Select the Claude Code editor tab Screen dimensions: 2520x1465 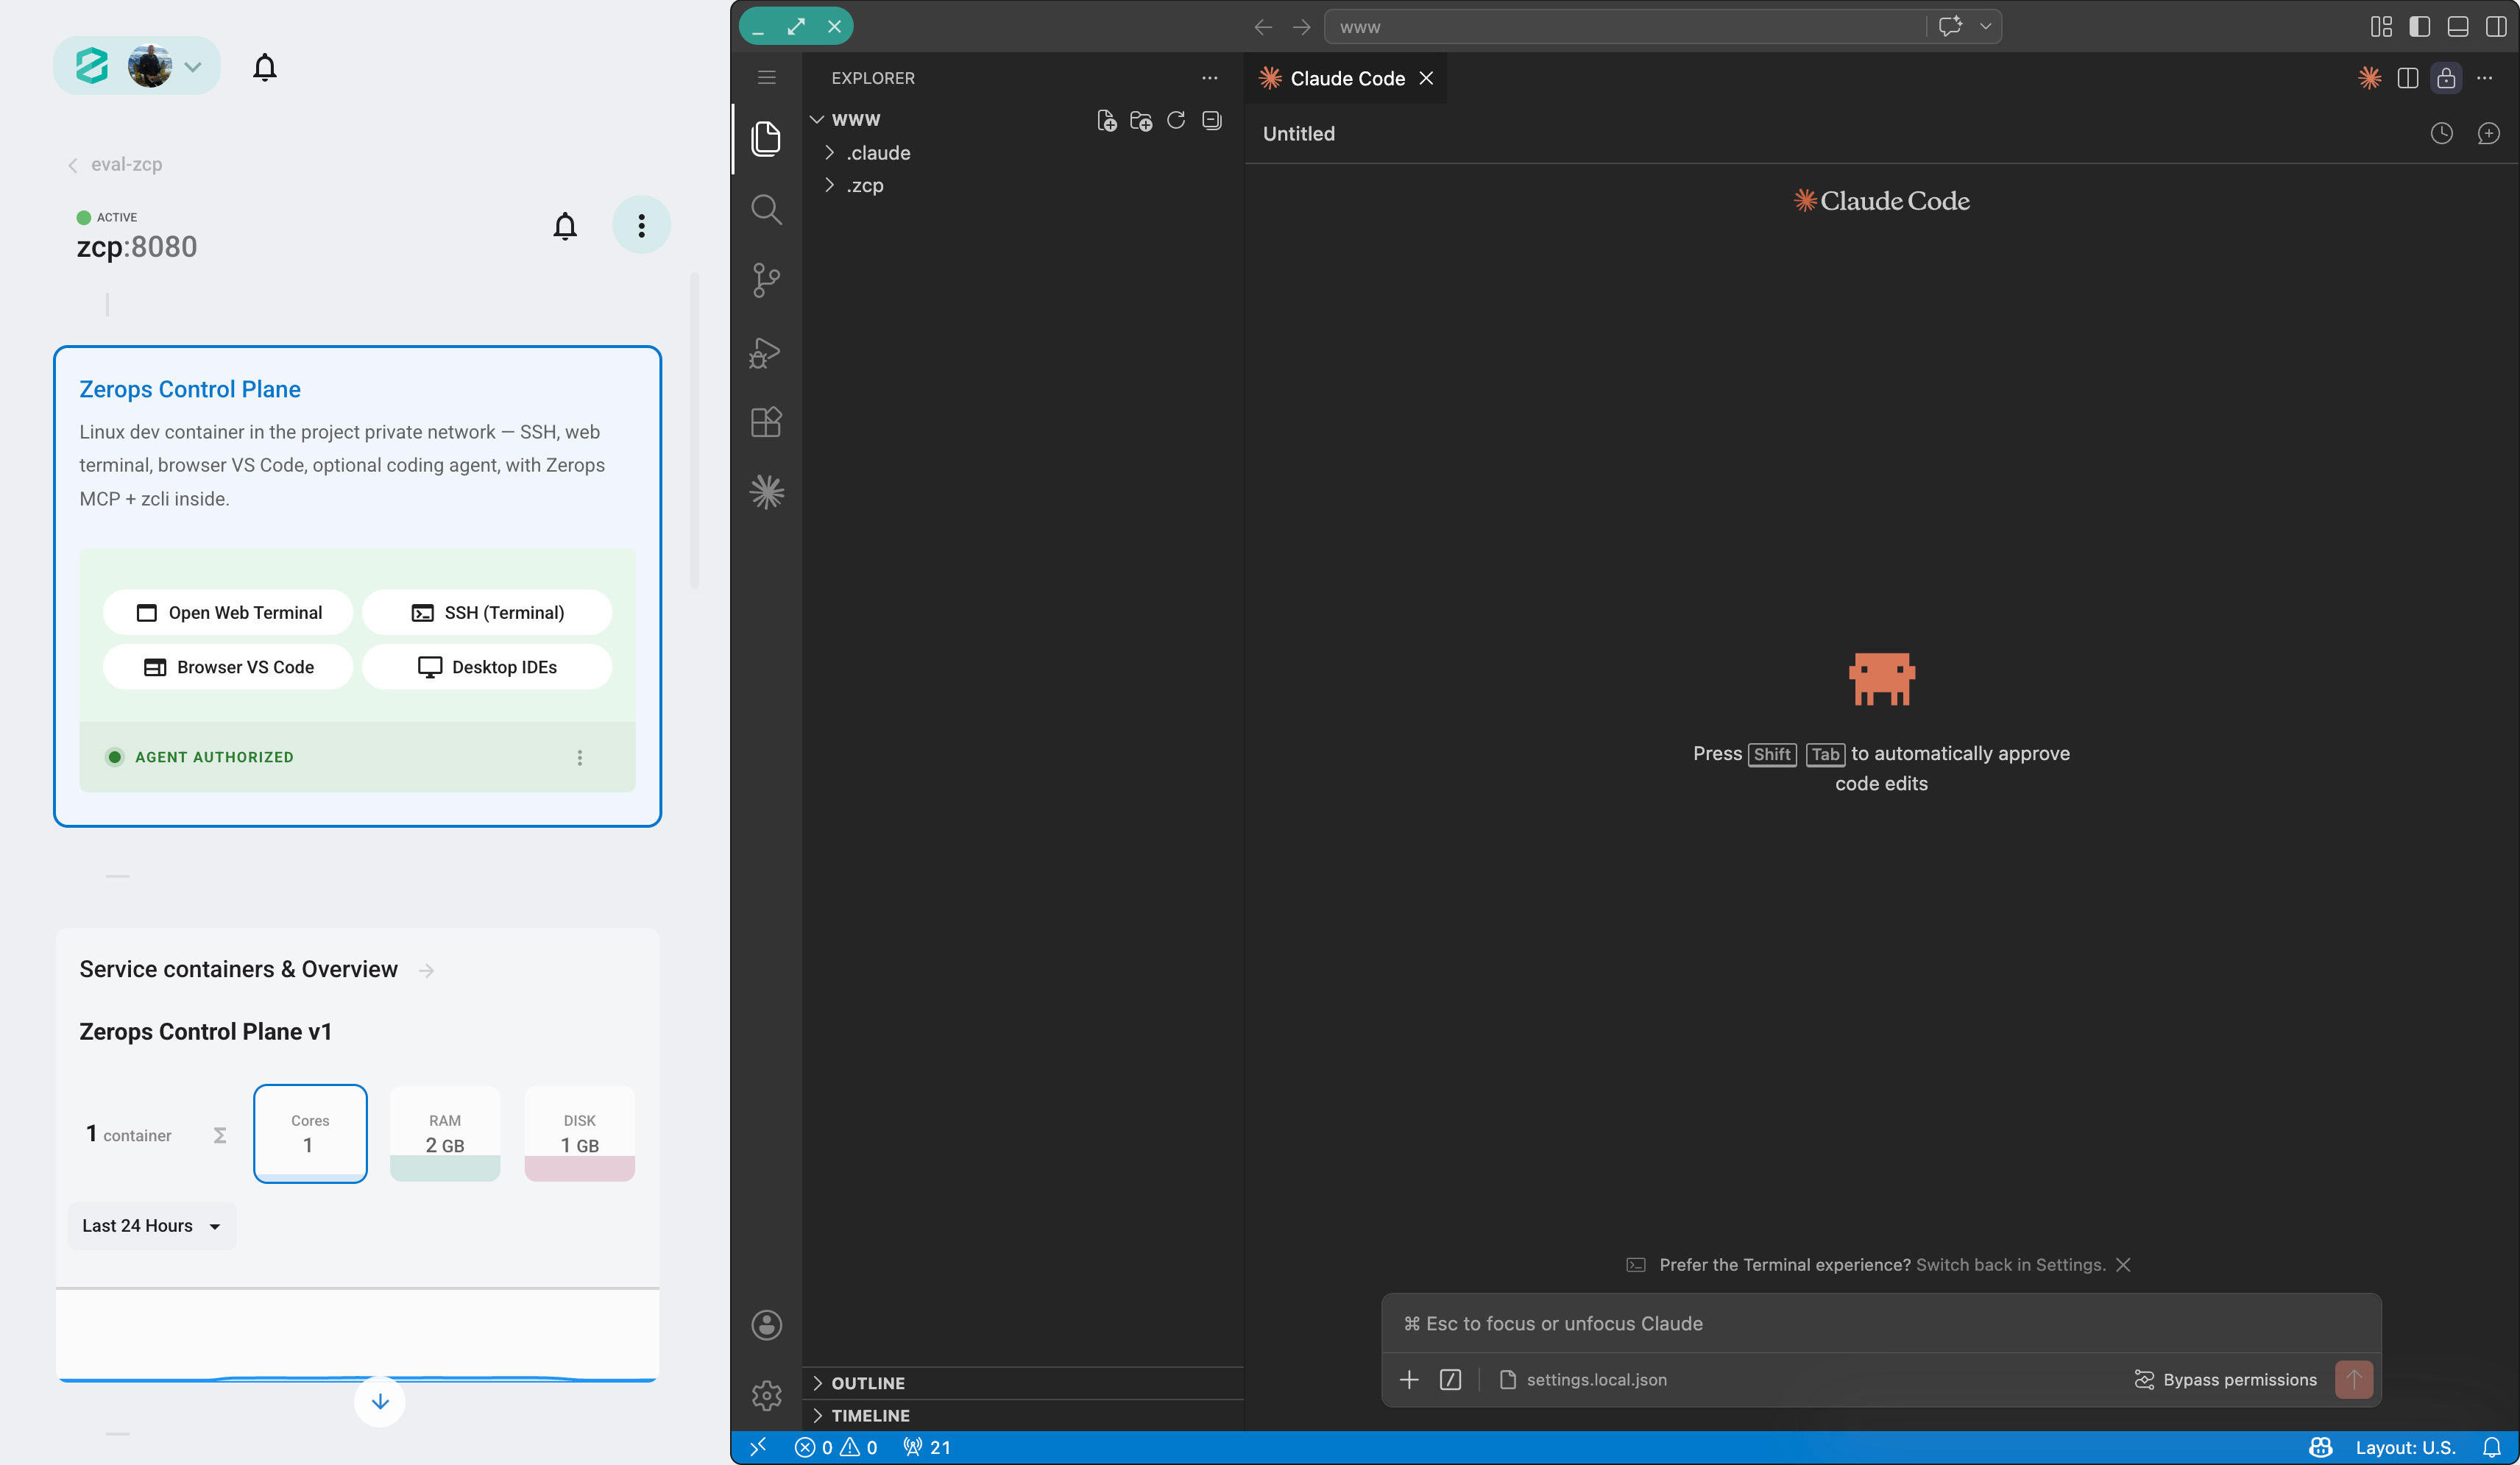pyautogui.click(x=1346, y=78)
